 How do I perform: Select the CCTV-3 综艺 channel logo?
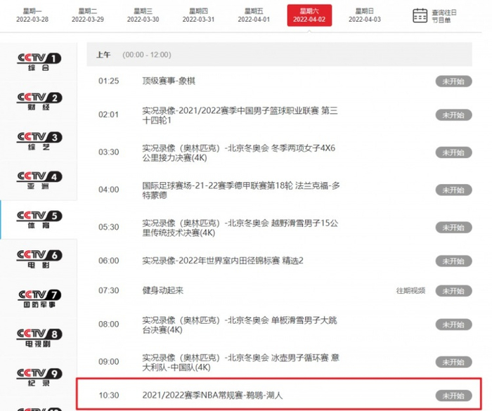(39, 141)
